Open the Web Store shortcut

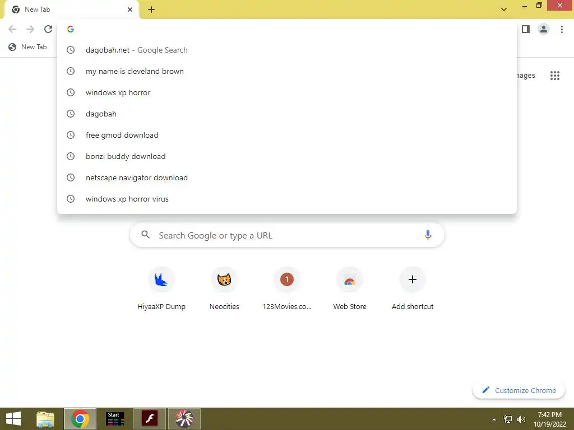click(350, 289)
